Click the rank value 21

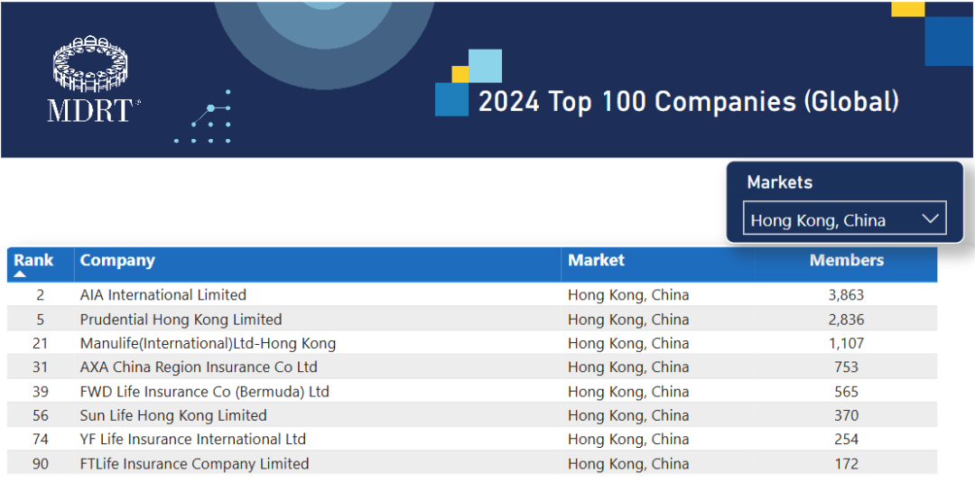pos(40,343)
